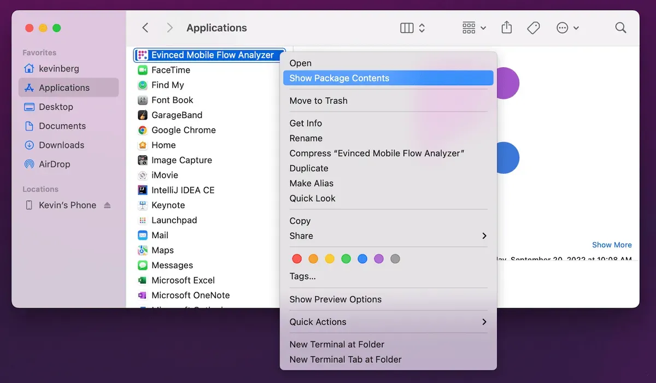The width and height of the screenshot is (656, 383).
Task: Choose New Terminal at Folder
Action: tap(388, 345)
